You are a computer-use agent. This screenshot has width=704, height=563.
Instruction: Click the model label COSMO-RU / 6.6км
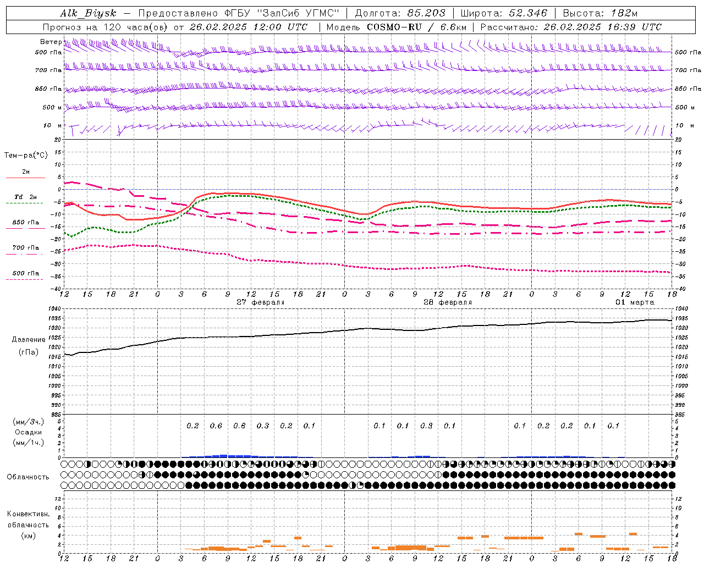[x=416, y=27]
